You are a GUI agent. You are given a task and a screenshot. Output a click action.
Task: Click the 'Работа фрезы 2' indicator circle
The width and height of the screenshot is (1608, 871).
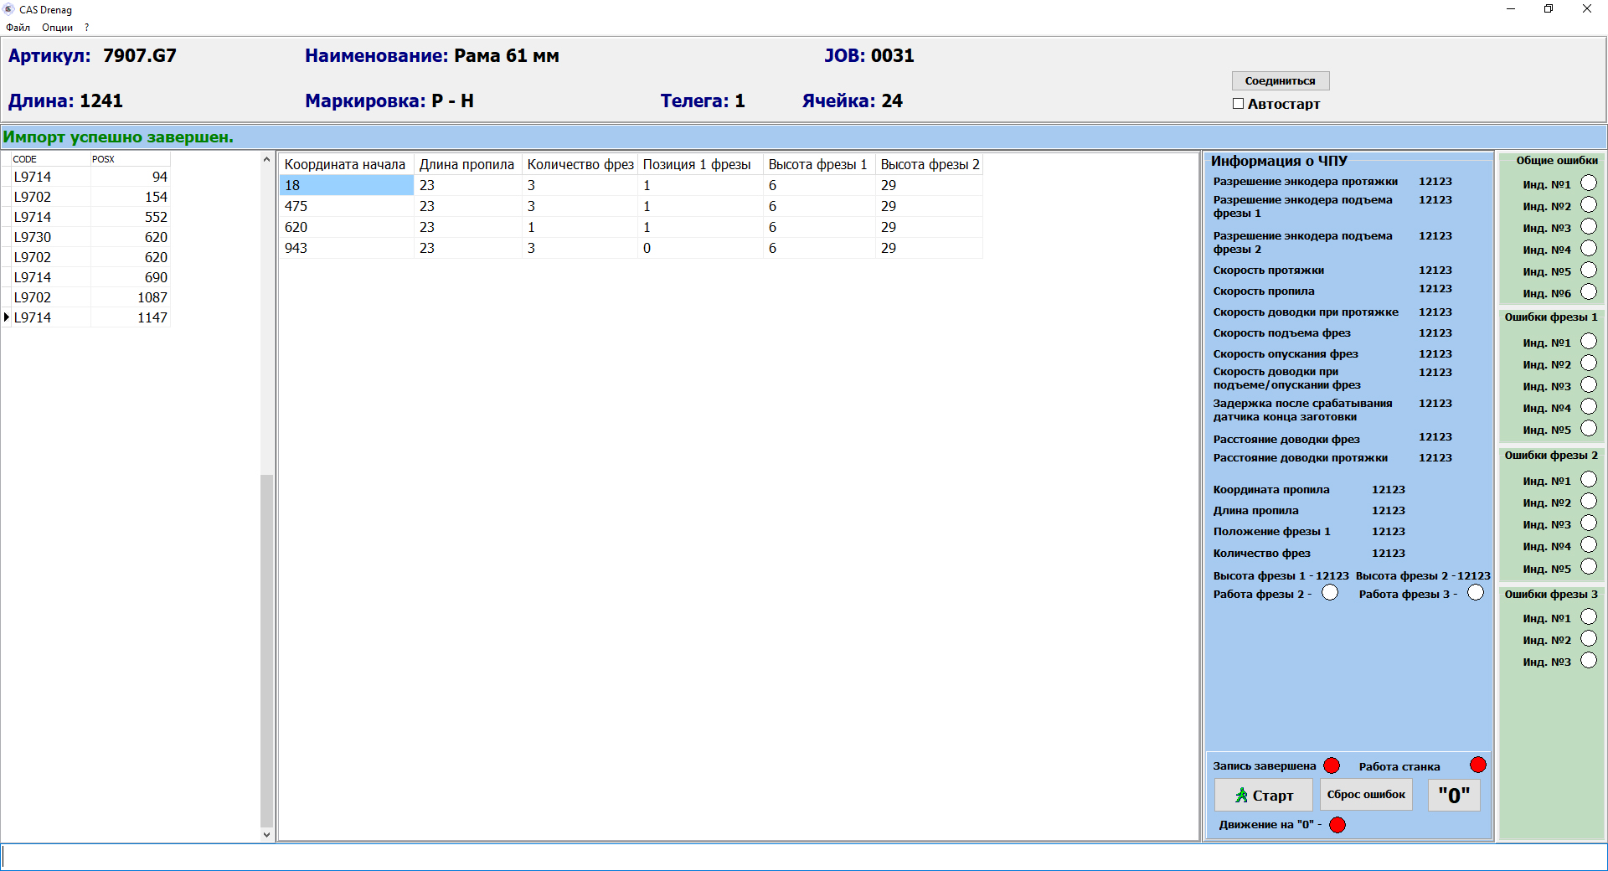(1330, 593)
